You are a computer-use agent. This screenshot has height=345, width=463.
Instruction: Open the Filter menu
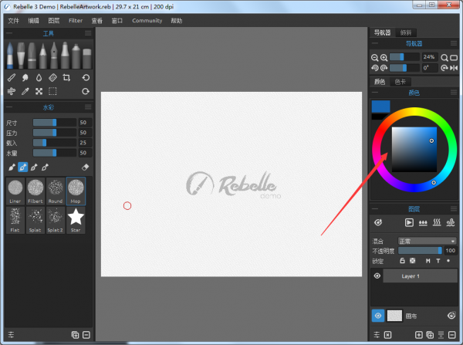point(76,21)
